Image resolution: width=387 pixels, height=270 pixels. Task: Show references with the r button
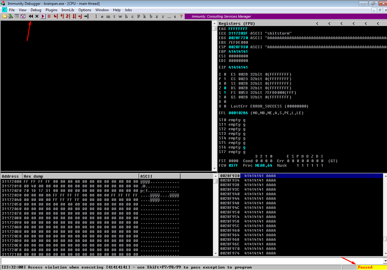click(x=163, y=16)
